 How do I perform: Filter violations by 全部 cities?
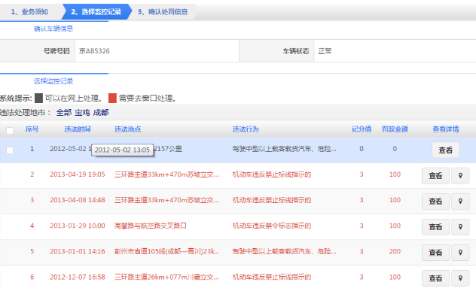64,113
